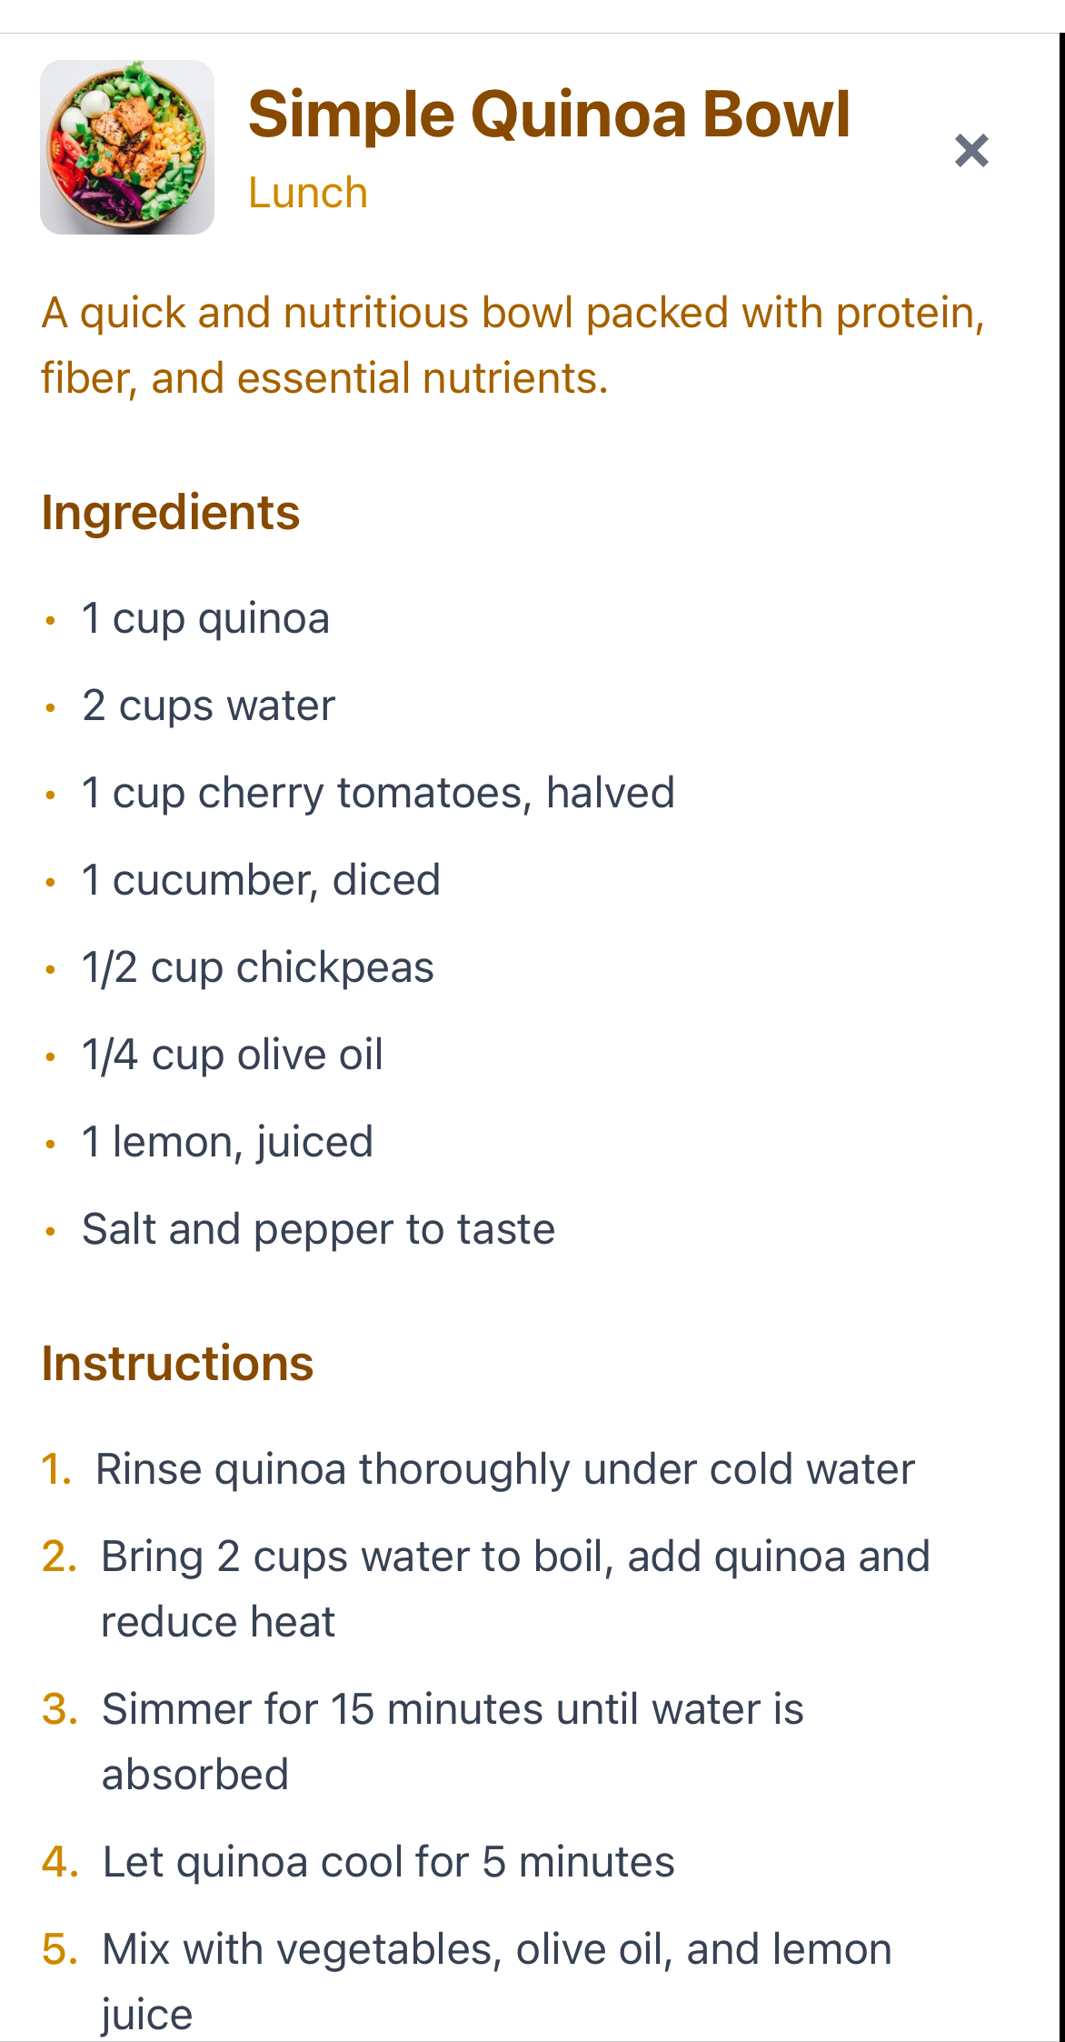Click the cherry tomatoes ingredient item

377,793
